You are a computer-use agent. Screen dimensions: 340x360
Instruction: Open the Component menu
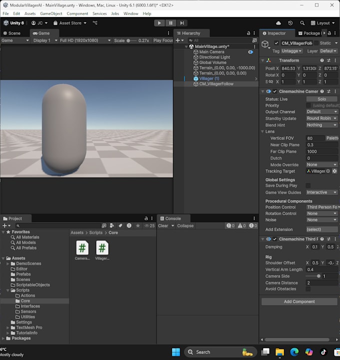[x=77, y=14]
